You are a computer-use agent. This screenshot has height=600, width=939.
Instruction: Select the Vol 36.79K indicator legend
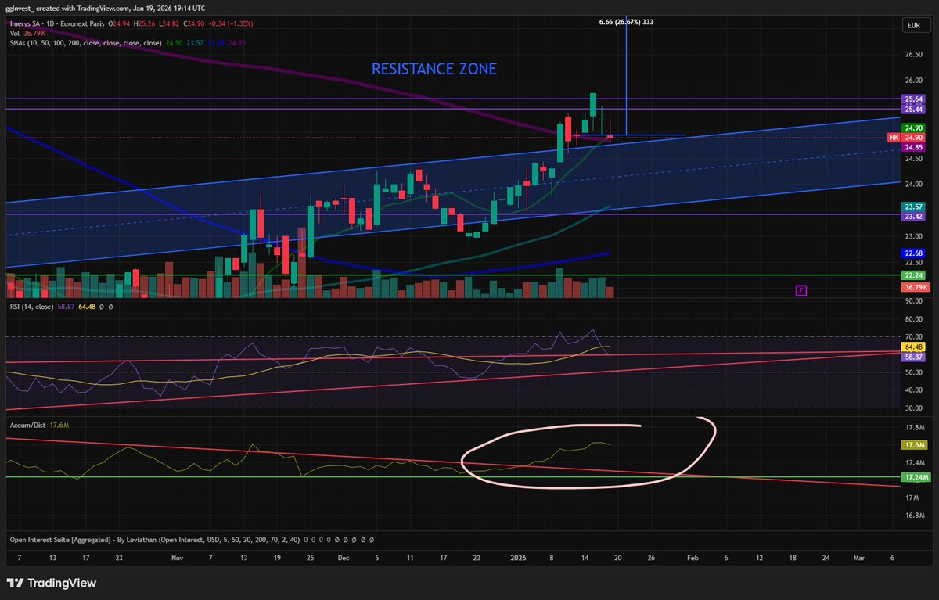pyautogui.click(x=27, y=33)
